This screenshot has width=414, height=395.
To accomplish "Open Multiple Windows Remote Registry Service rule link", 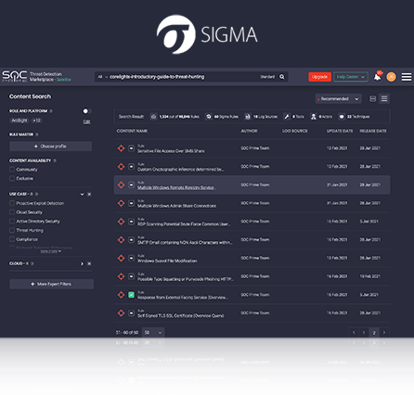I will [x=176, y=187].
